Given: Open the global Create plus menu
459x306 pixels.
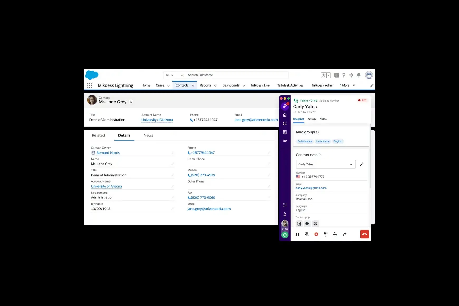Looking at the screenshot, I should click(x=337, y=75).
